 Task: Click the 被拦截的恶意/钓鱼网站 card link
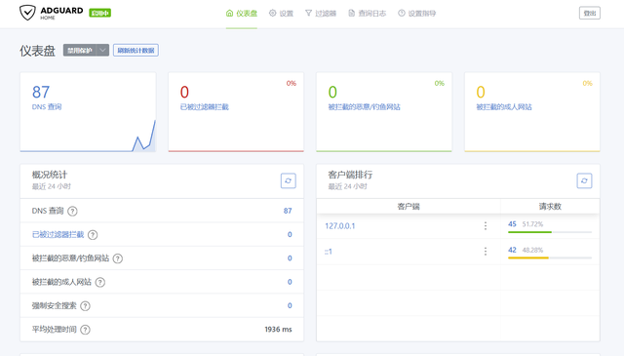[364, 106]
